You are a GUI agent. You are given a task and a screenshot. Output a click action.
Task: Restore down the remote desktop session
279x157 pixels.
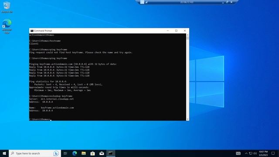[x=227, y=2]
